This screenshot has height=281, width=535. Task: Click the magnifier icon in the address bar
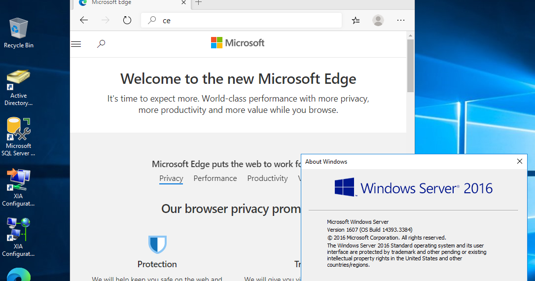(152, 21)
